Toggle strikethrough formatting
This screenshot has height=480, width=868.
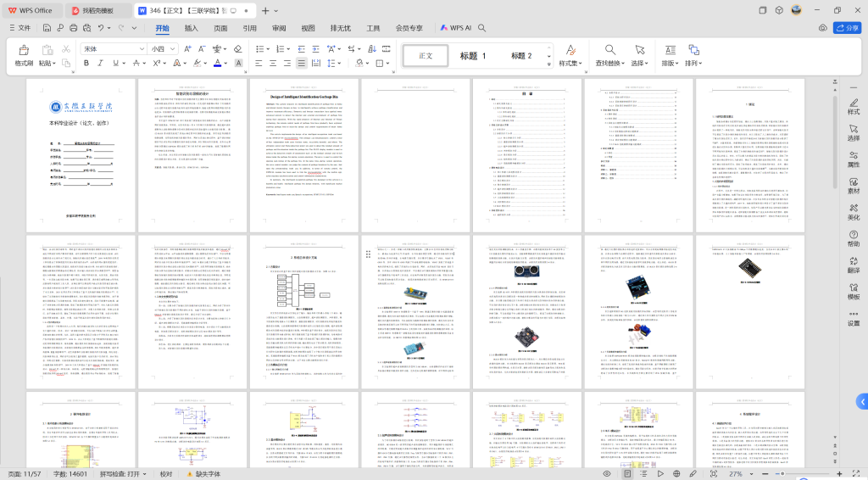click(x=136, y=63)
